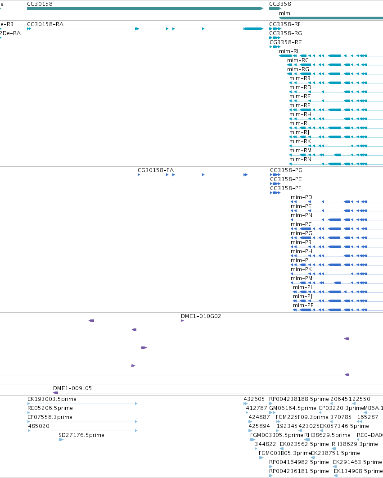Select the CG3358-PF protein label
The height and width of the screenshot is (478, 383).
click(x=286, y=188)
